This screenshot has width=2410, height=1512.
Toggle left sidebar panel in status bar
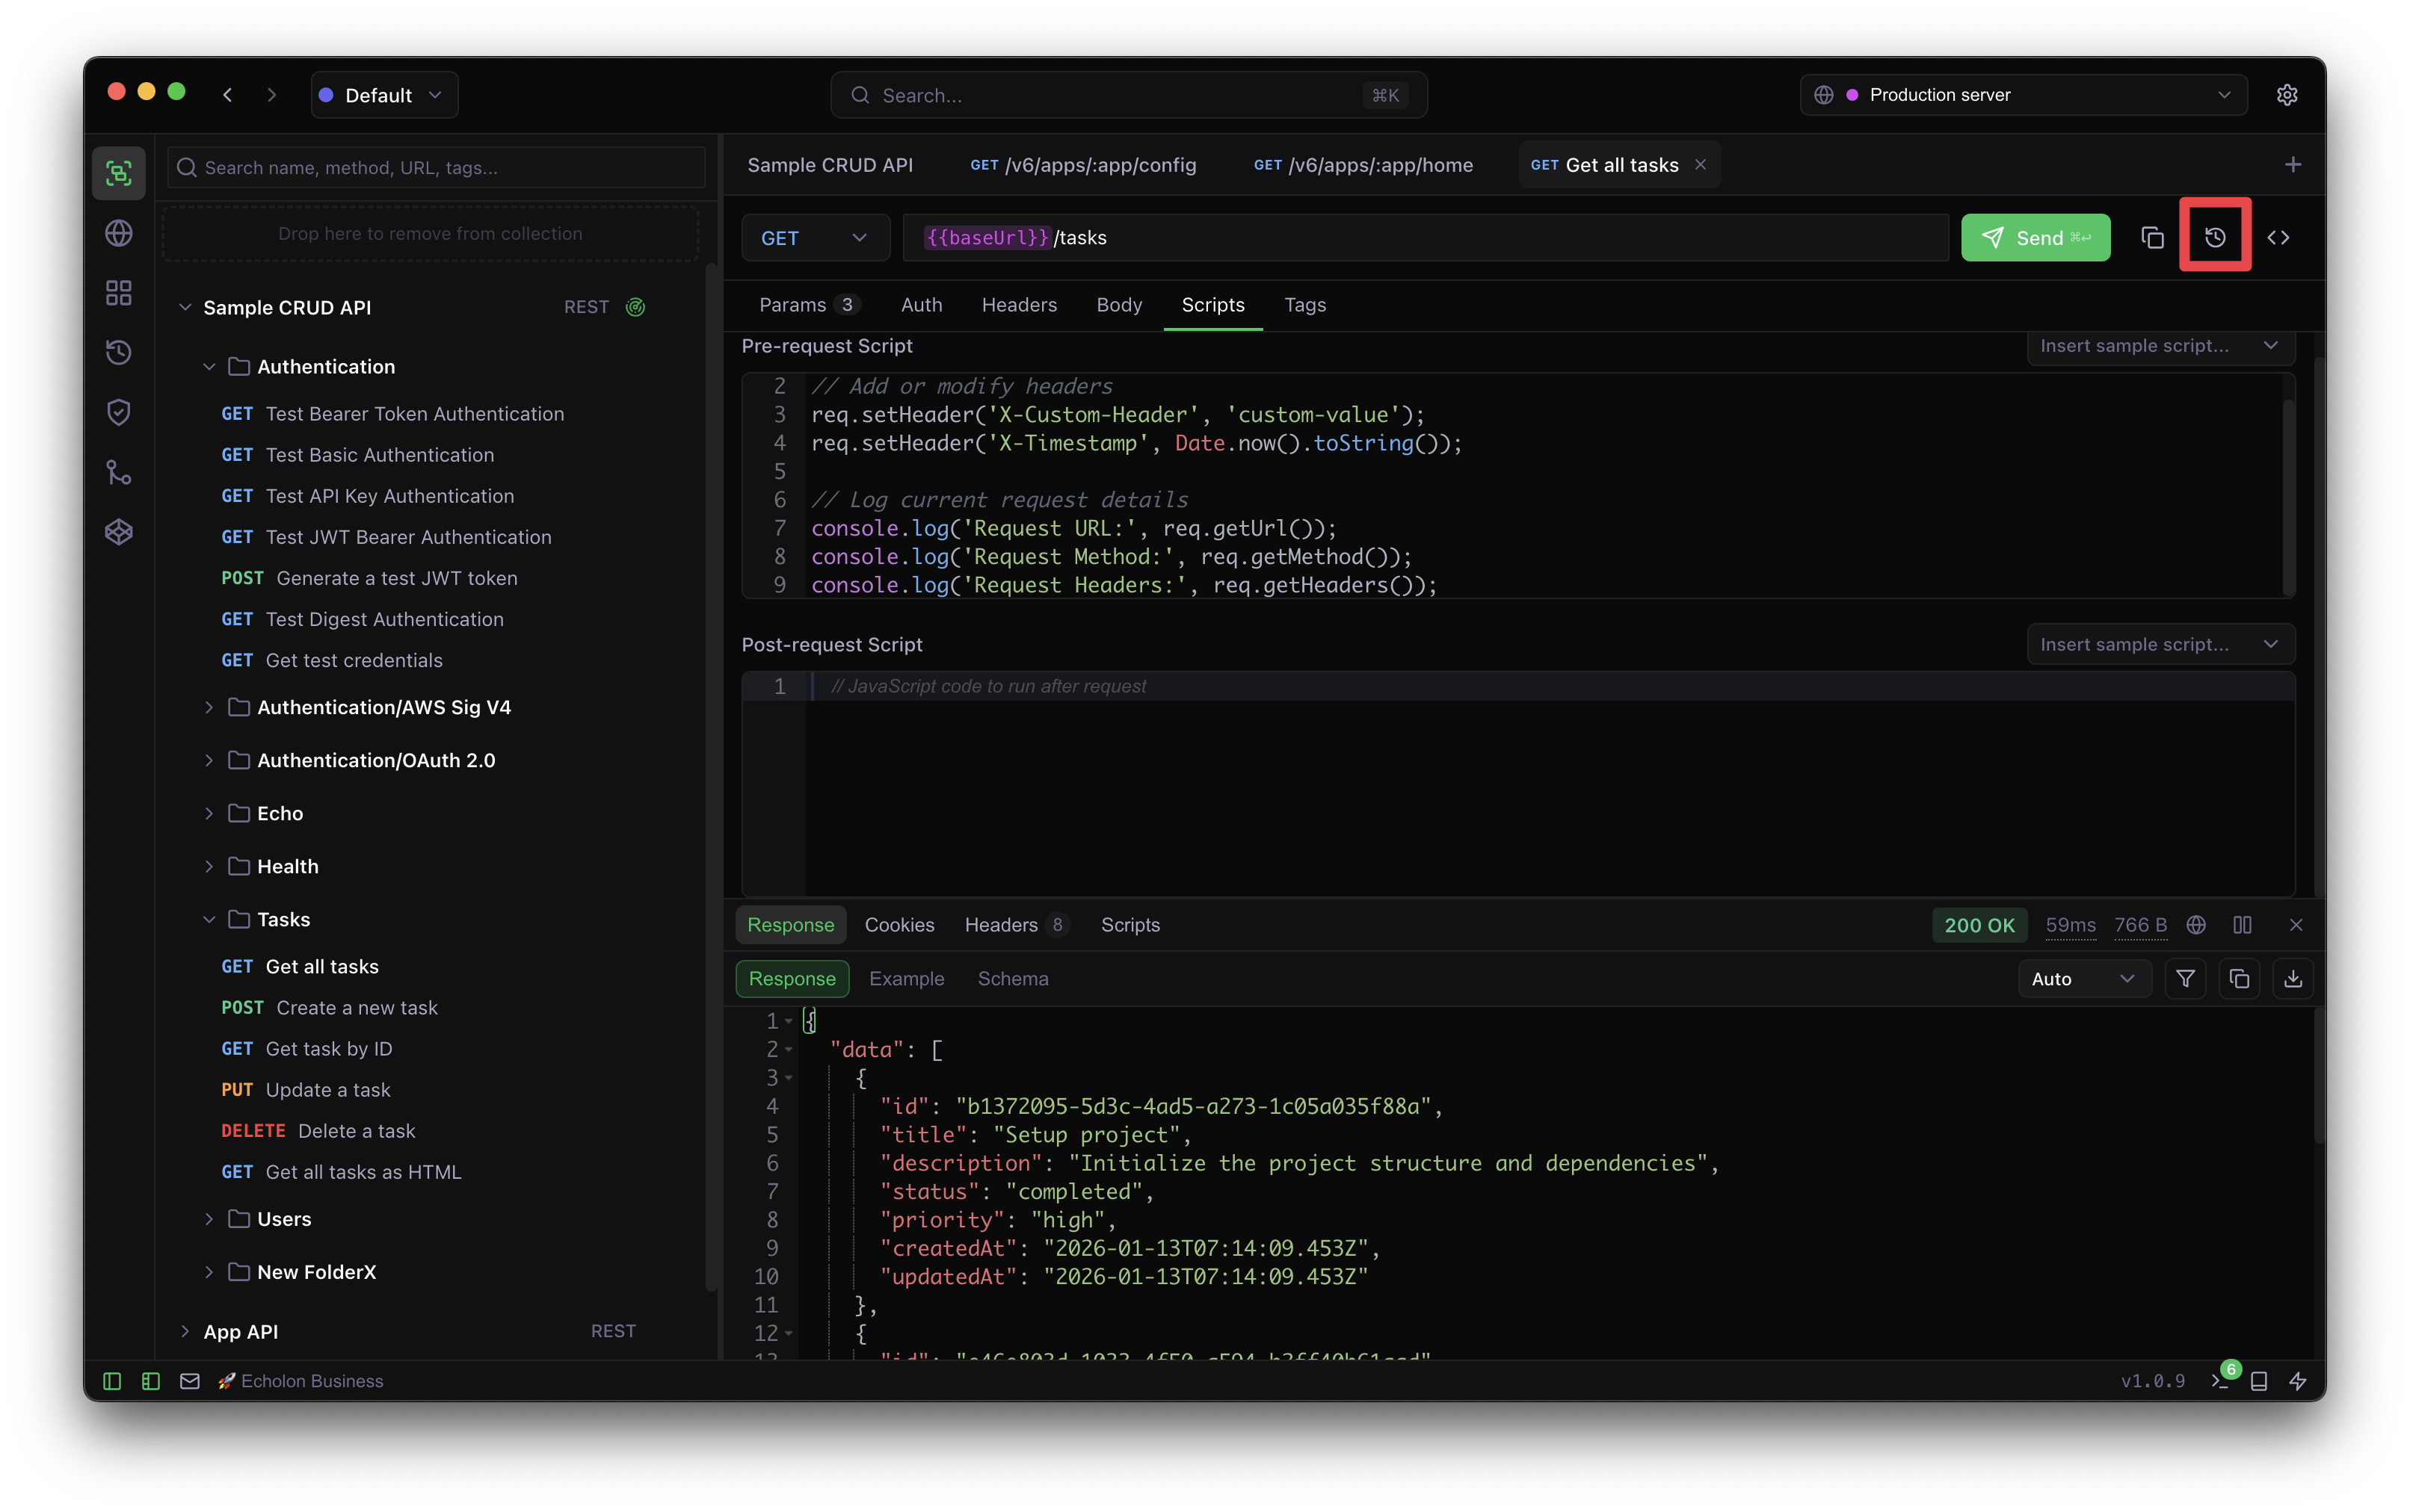click(x=112, y=1381)
